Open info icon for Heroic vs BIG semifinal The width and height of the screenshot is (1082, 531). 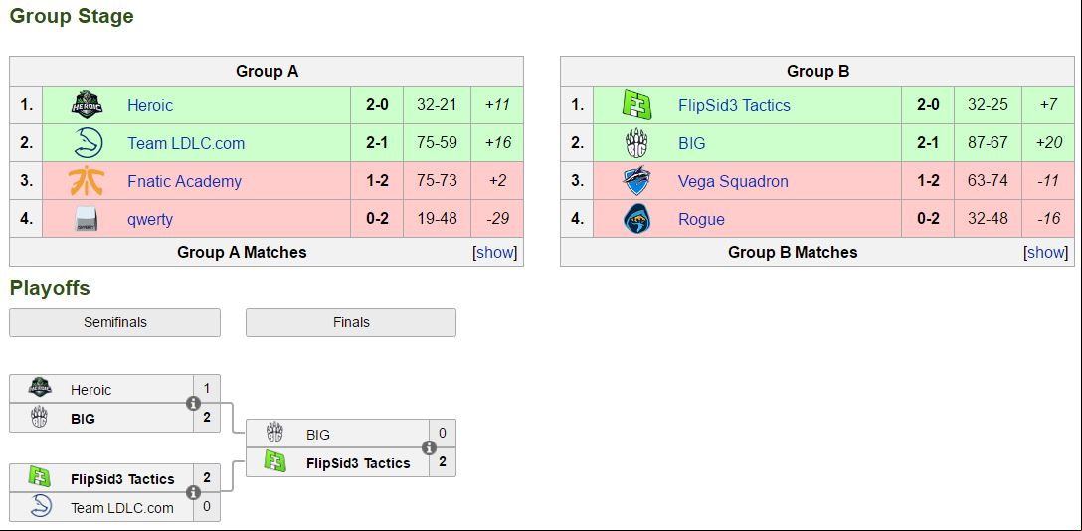(194, 404)
